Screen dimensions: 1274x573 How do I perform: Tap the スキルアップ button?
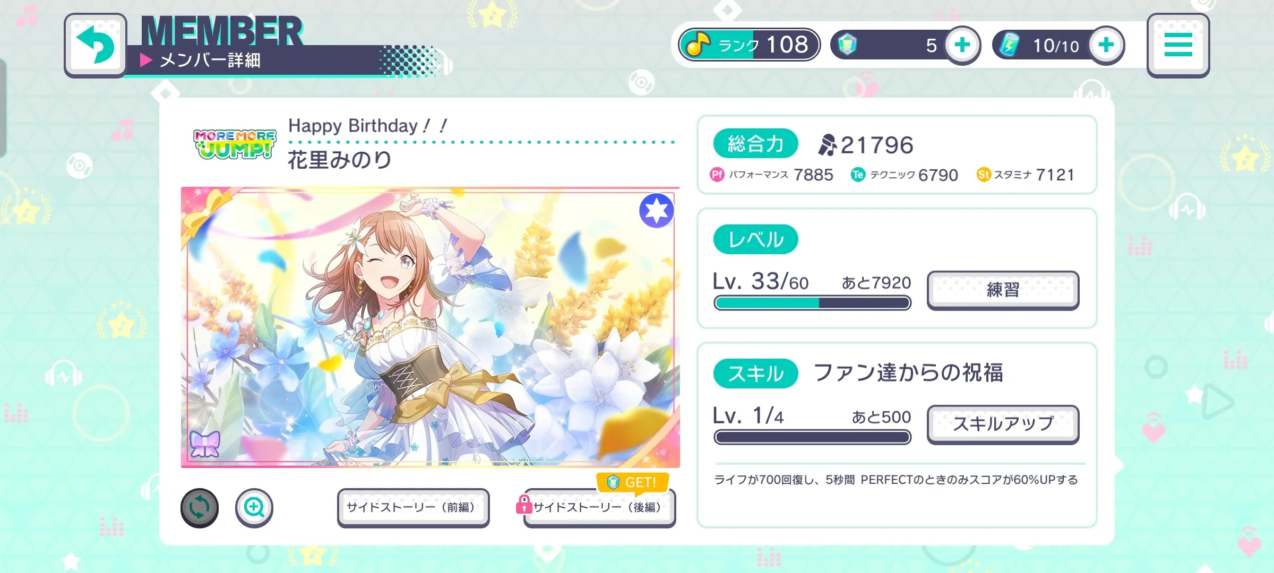1003,424
